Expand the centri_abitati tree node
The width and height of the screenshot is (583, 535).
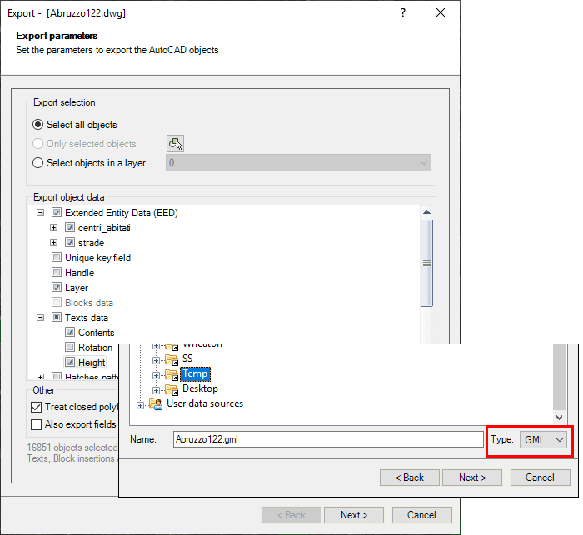point(54,228)
